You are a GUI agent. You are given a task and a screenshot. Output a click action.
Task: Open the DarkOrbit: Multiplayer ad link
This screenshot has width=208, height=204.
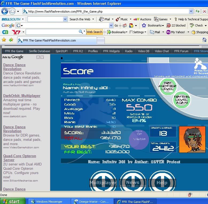pos(22,96)
